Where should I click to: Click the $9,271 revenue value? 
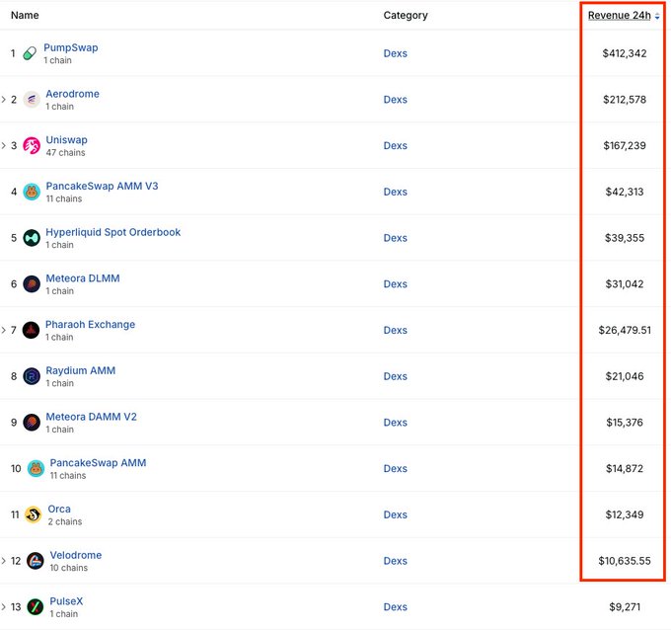point(625,607)
